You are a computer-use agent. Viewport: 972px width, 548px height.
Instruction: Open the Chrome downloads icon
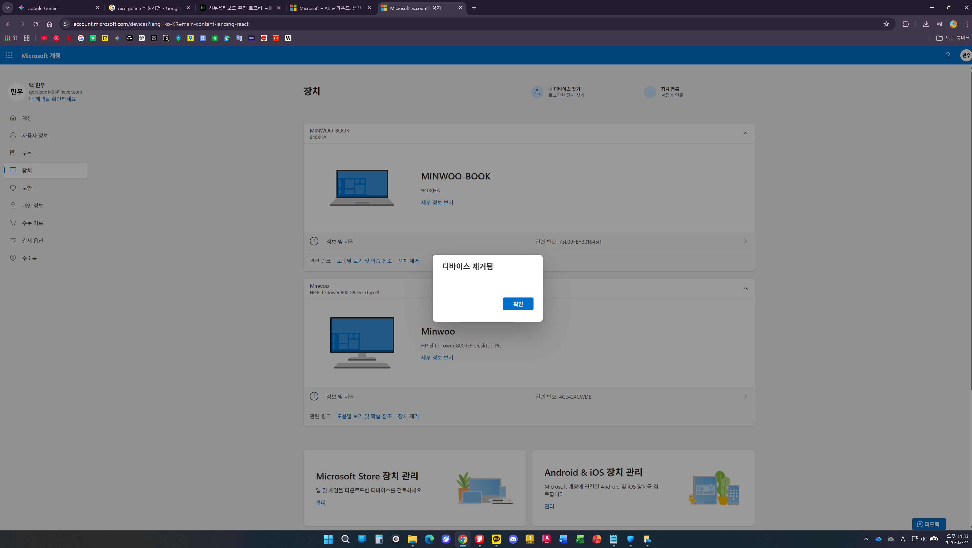[x=926, y=24]
